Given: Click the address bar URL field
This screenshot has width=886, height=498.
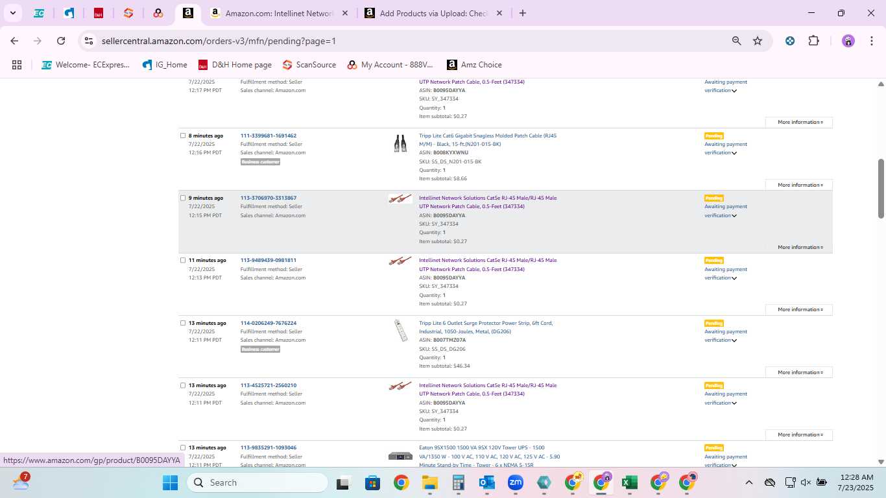Looking at the screenshot, I should tap(409, 41).
